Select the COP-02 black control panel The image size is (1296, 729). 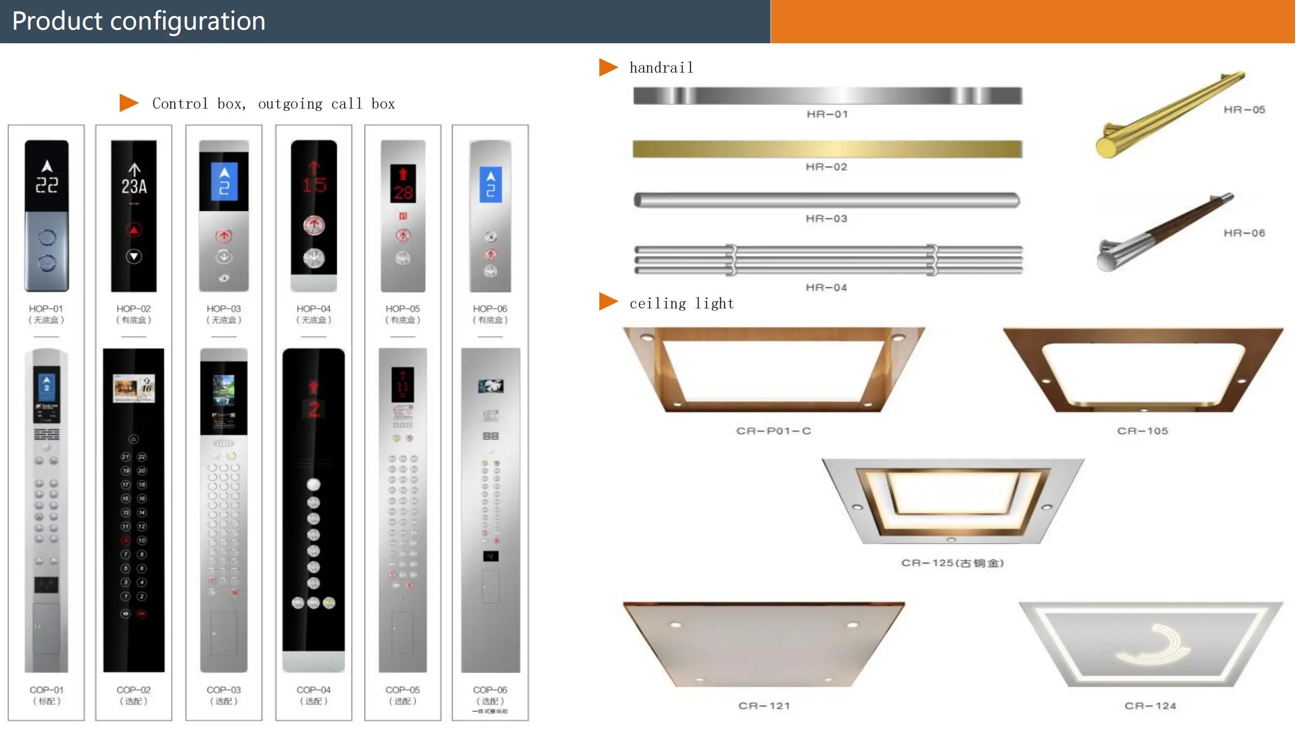tap(134, 510)
